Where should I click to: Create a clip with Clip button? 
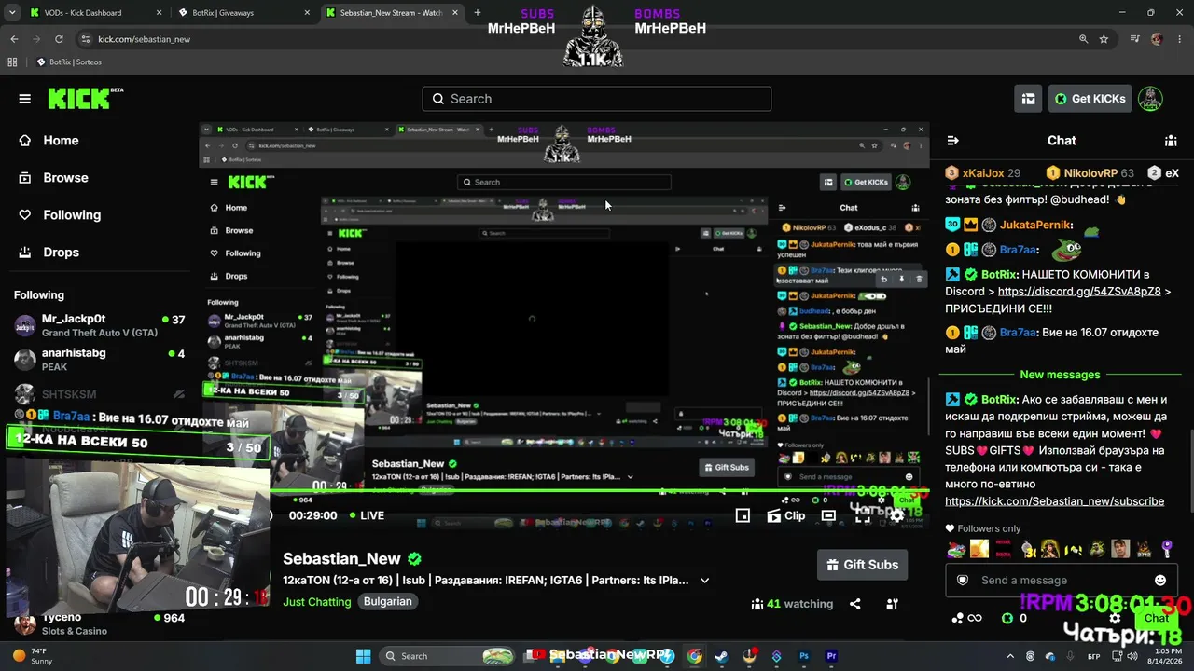(x=786, y=515)
